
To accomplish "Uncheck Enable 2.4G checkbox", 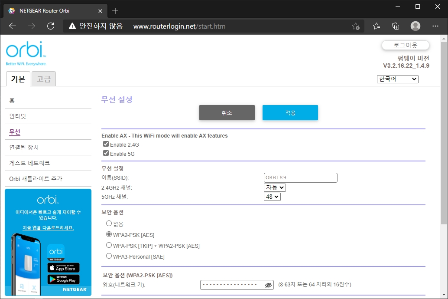I will (106, 144).
